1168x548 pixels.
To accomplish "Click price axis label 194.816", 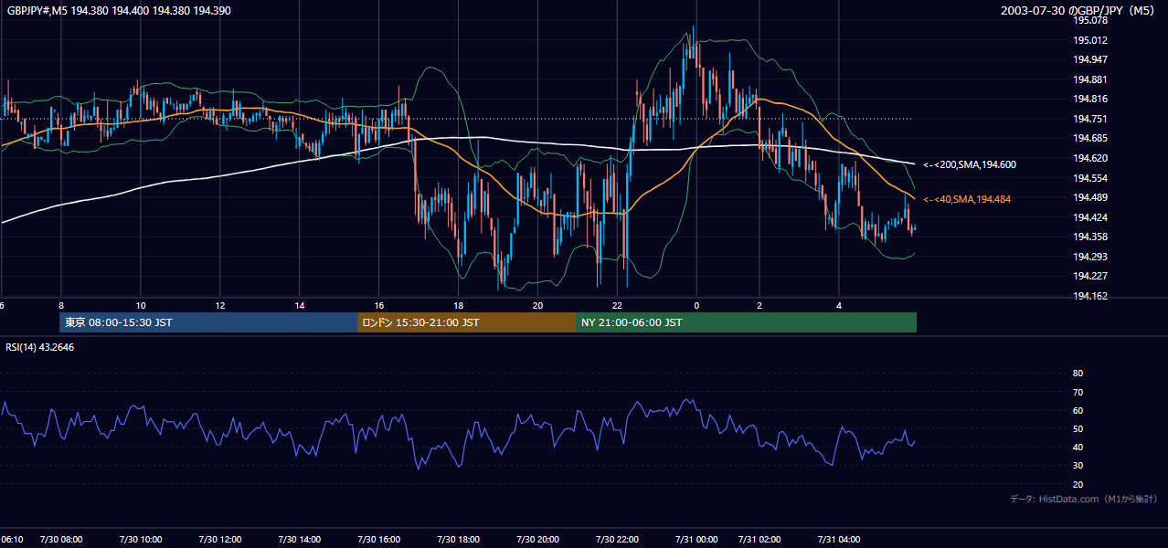I will pyautogui.click(x=1090, y=100).
